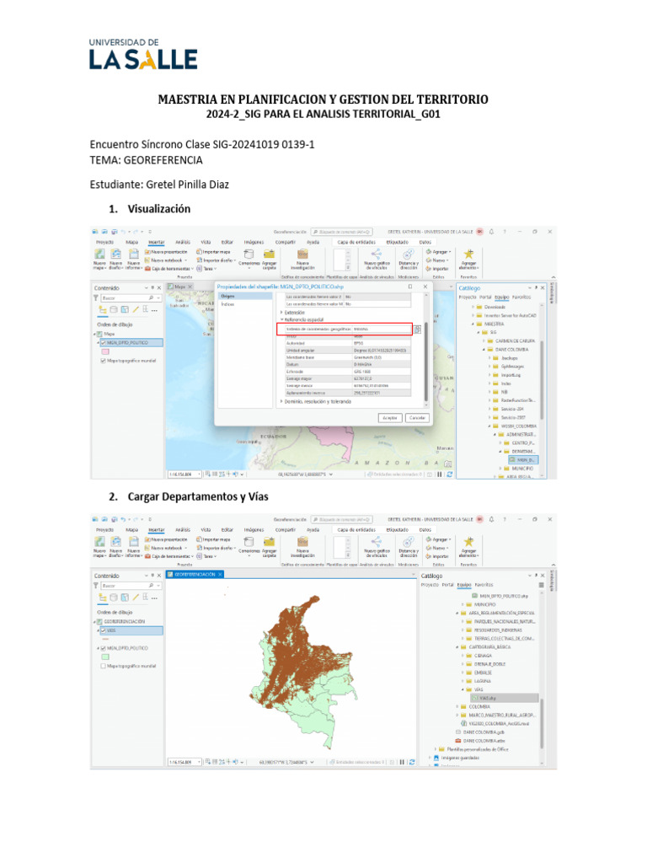Viewport: 647px width, 863px height.
Task: Switch to Portal tab in Visualización catalog
Action: (485, 297)
